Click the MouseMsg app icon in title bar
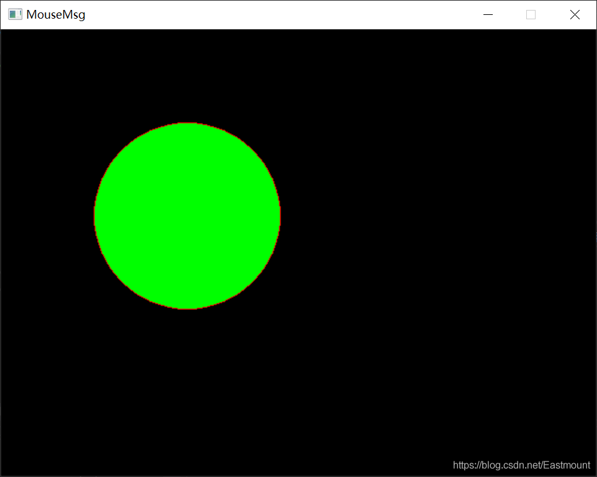Viewport: 597px width, 477px height. pyautogui.click(x=16, y=14)
